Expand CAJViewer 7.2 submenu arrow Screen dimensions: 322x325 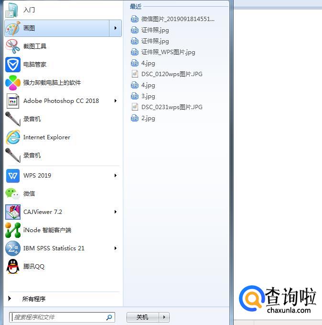click(x=116, y=212)
